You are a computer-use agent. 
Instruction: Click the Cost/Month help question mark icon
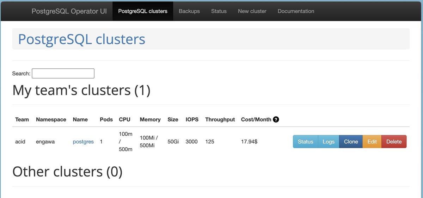[x=276, y=119]
